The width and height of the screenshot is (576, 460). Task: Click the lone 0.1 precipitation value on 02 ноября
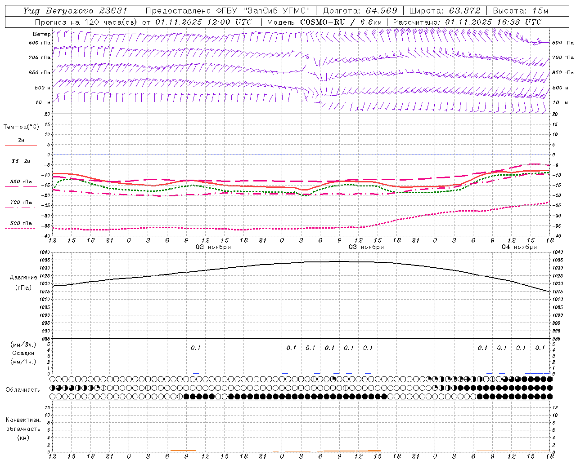coord(195,348)
